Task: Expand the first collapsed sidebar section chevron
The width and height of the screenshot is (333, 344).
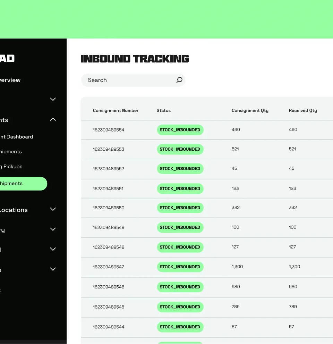Action: pyautogui.click(x=52, y=99)
